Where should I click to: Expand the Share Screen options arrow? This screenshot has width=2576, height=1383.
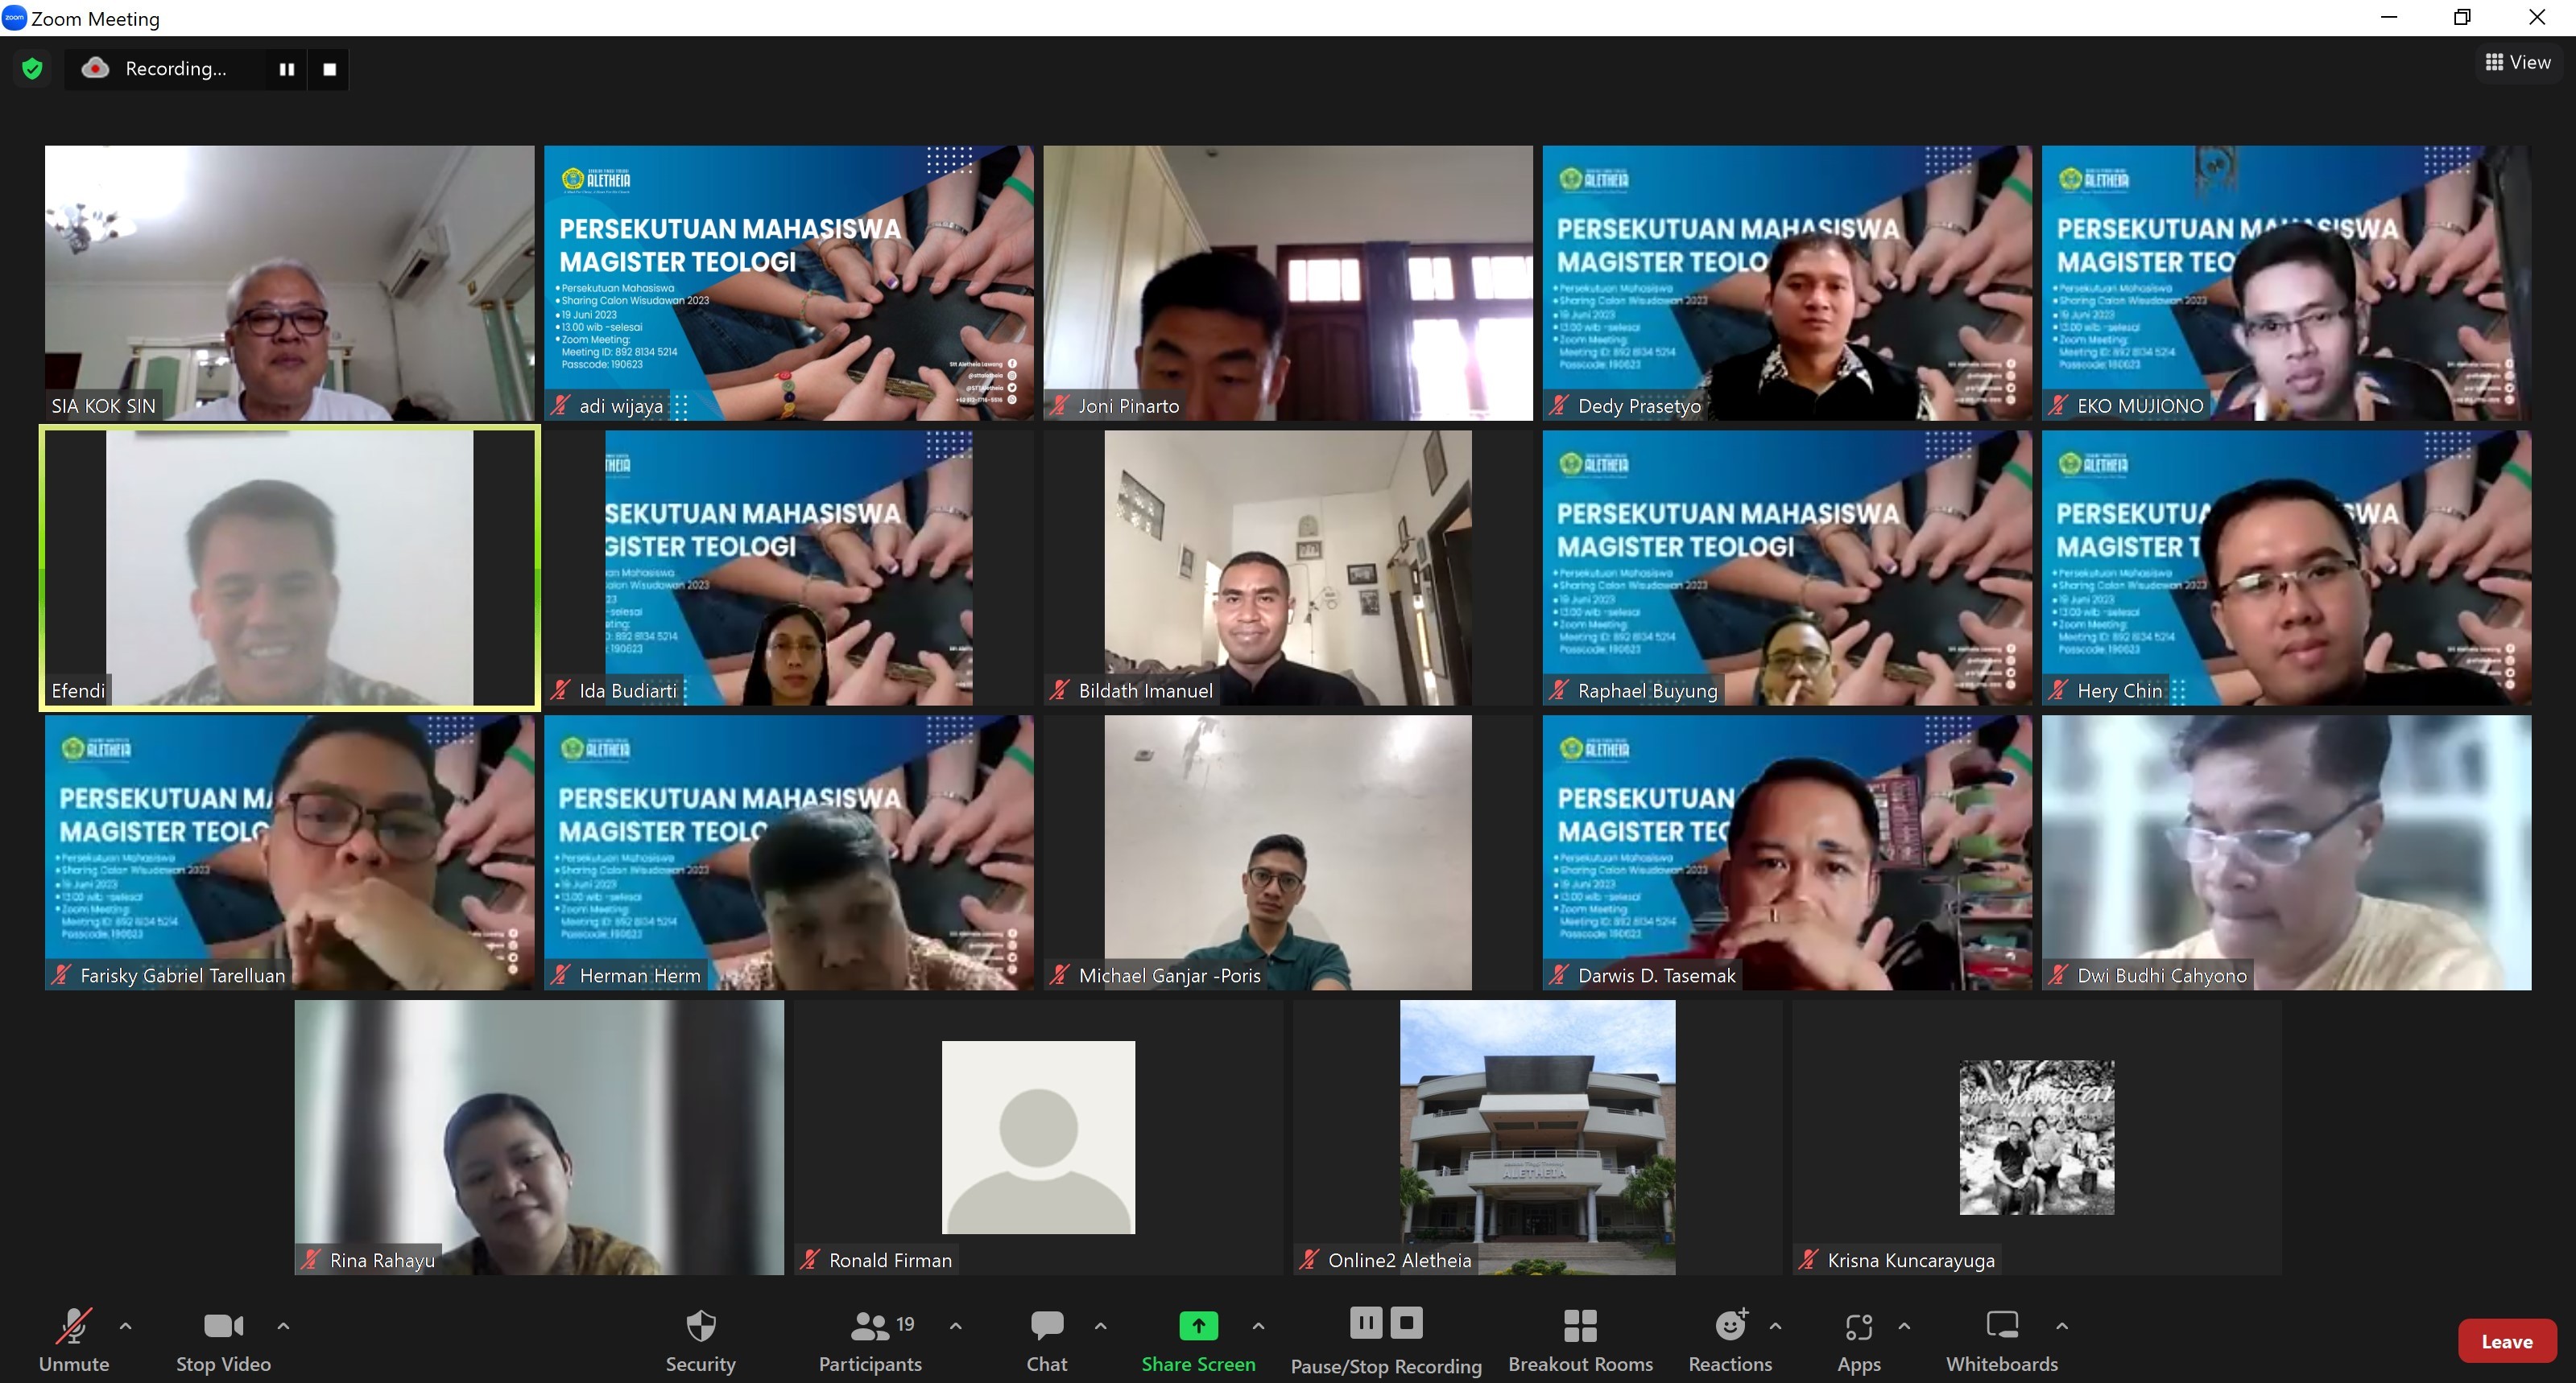click(1258, 1326)
